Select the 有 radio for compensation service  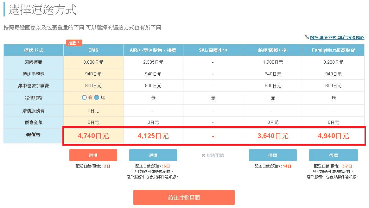[x=84, y=98]
